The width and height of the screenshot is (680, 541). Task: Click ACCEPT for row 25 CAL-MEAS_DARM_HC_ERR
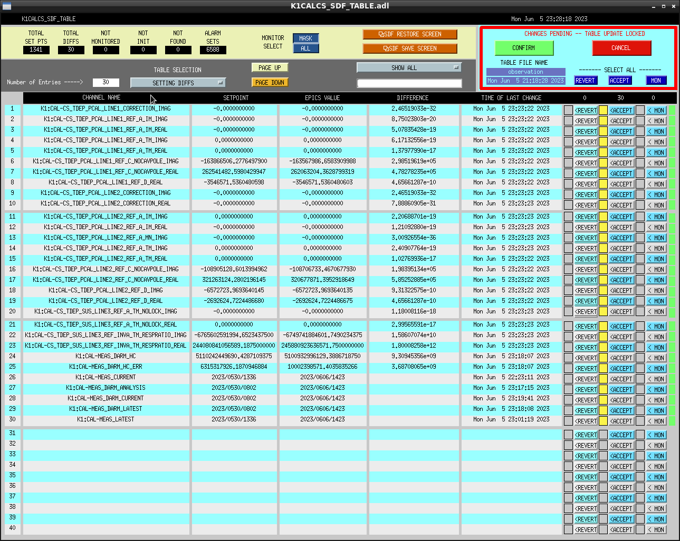pos(621,369)
